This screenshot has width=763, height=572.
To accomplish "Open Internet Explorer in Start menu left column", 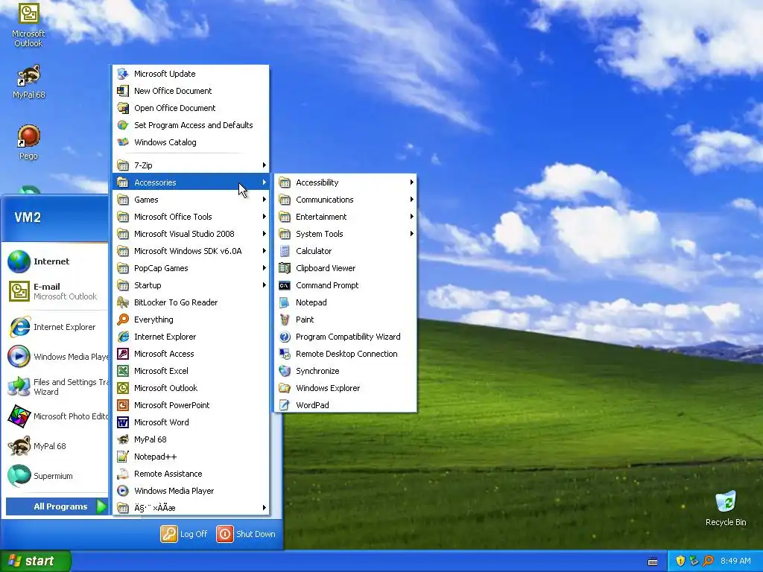I will coord(57,327).
